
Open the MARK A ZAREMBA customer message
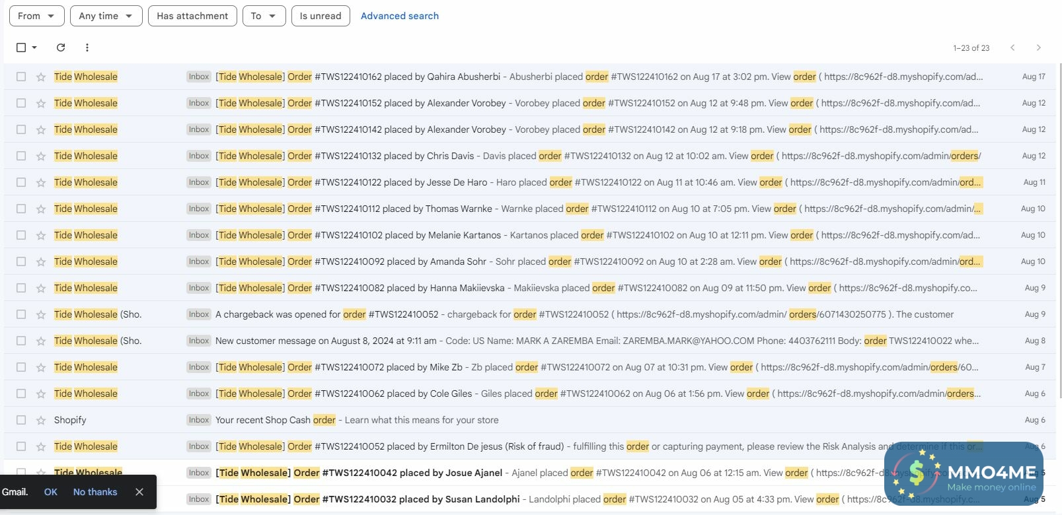point(530,341)
